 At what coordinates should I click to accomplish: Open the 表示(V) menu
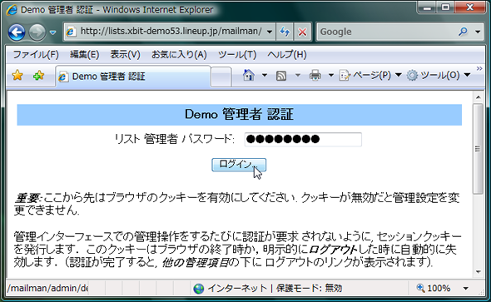tap(126, 55)
